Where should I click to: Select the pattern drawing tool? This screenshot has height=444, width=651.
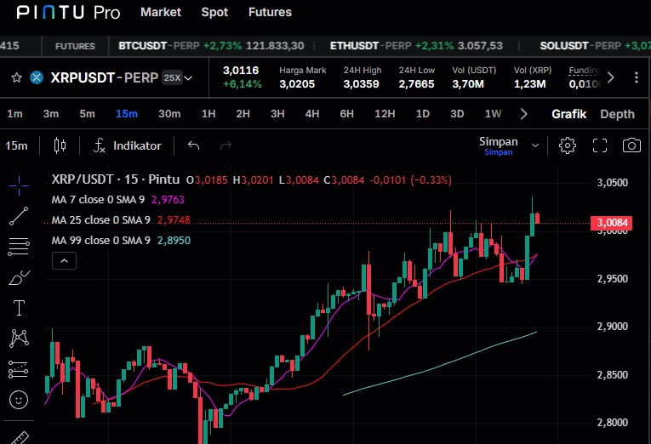point(19,339)
